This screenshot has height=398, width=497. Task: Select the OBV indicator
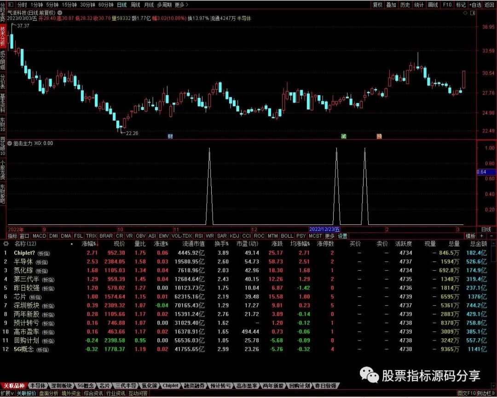tap(141, 236)
